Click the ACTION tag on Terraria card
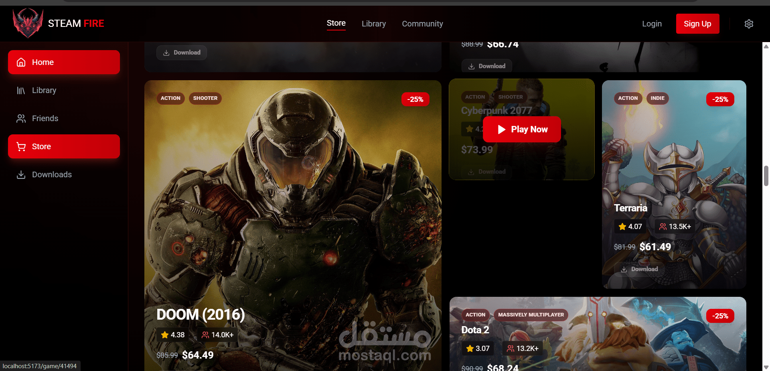 pos(628,98)
